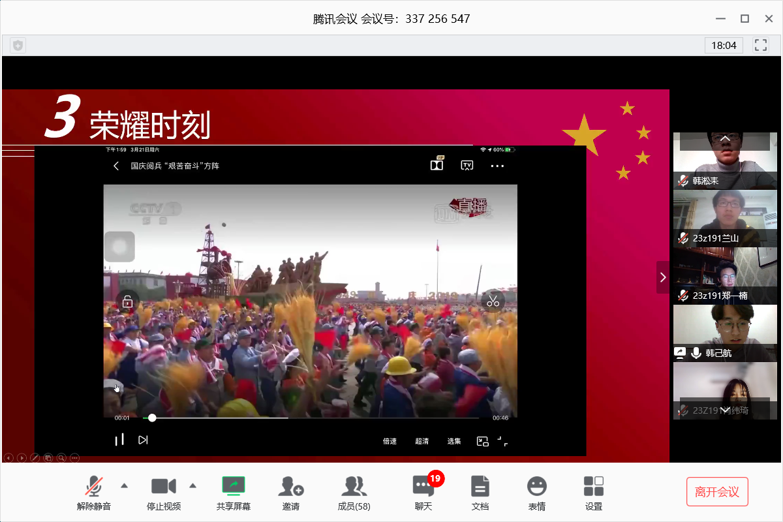Expand video options arrow beside 停止视频
This screenshot has width=783, height=522.
(192, 485)
